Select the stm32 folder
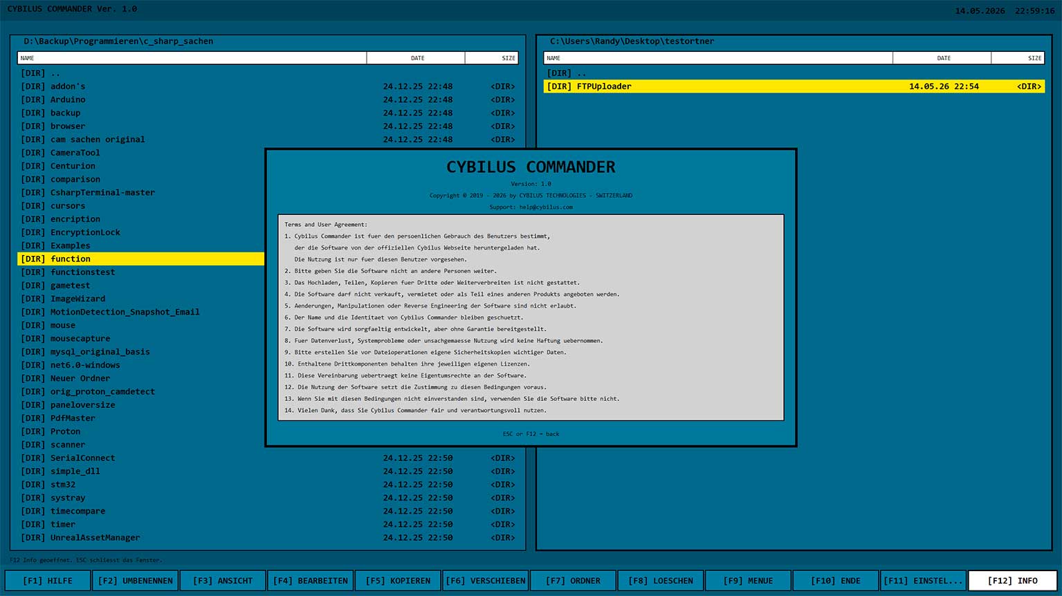This screenshot has height=596, width=1062. (268, 485)
